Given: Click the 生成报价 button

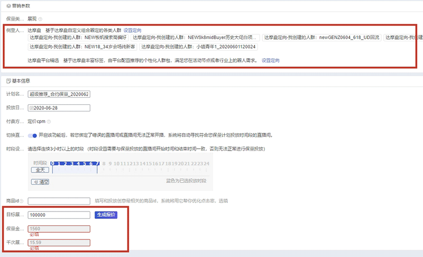Looking at the screenshot, I should (106, 215).
